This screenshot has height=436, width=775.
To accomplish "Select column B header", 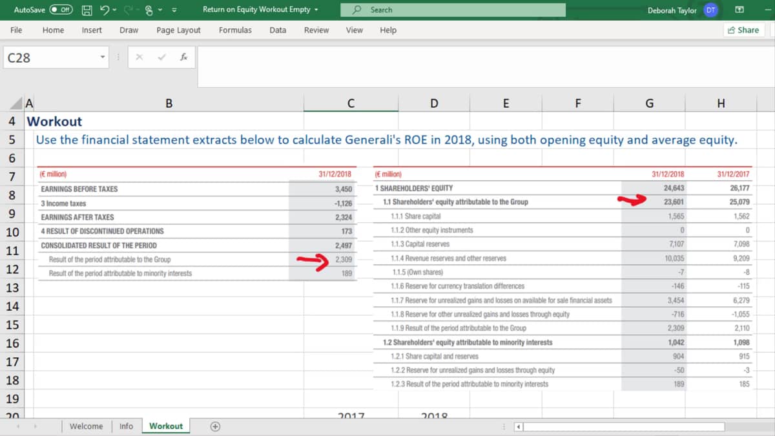I will (x=169, y=103).
